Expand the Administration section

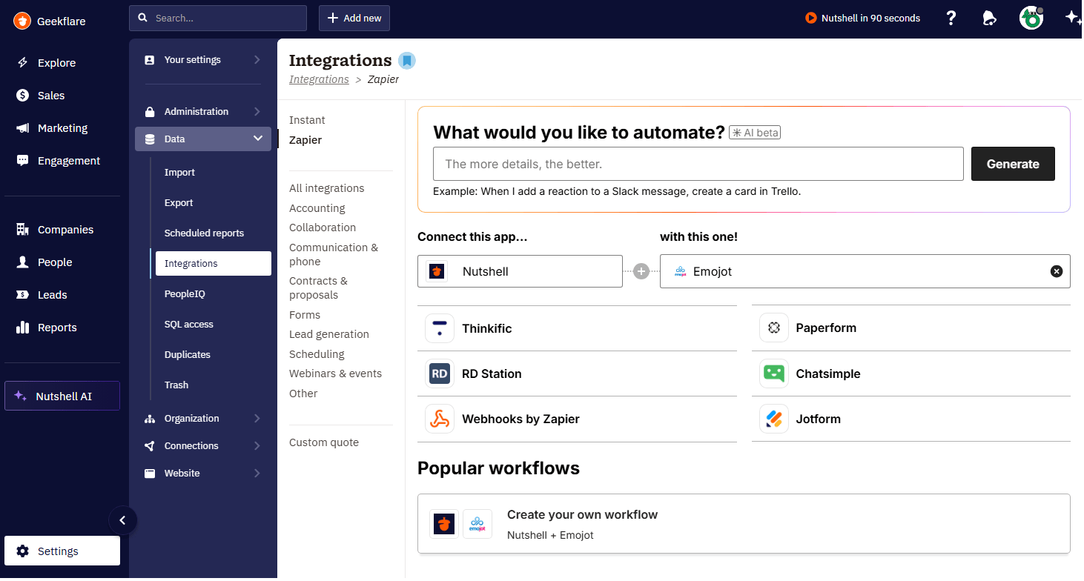point(203,112)
